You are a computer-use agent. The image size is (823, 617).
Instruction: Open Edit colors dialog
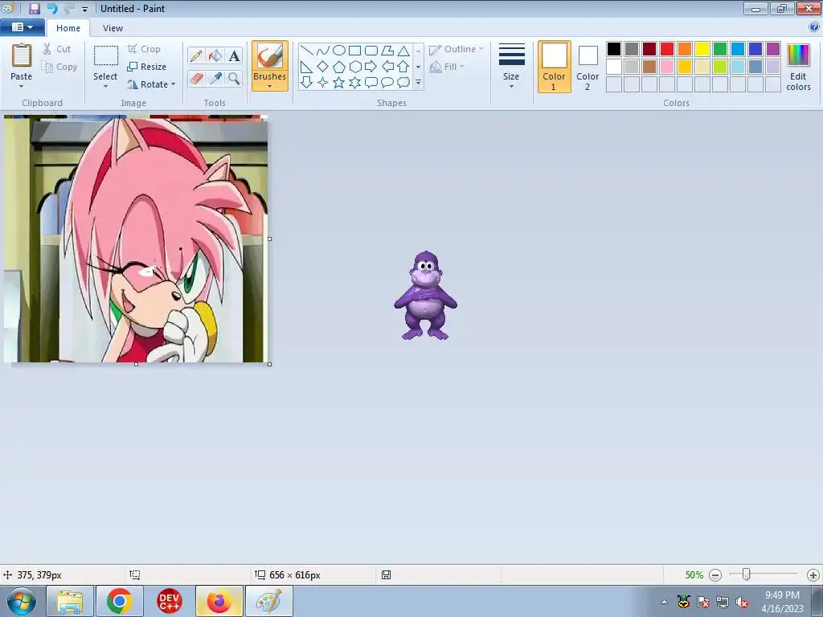[x=798, y=67]
